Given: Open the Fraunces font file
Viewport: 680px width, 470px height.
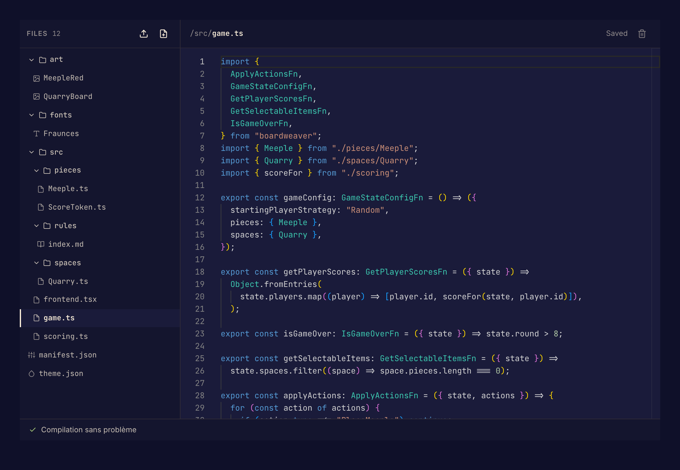Looking at the screenshot, I should [x=100, y=134].
